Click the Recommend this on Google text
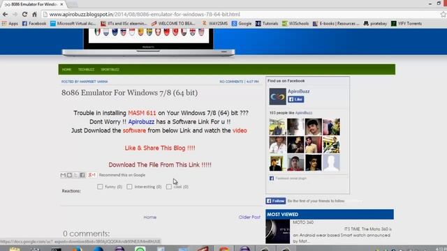447x251 pixels. point(122,175)
